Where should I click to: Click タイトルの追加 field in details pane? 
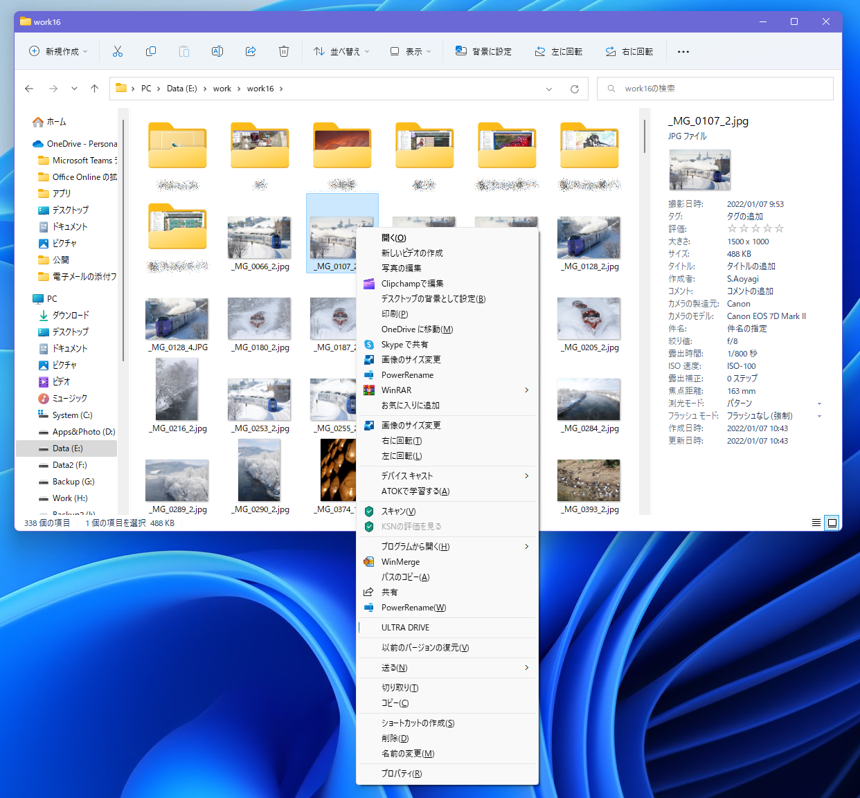pos(751,266)
